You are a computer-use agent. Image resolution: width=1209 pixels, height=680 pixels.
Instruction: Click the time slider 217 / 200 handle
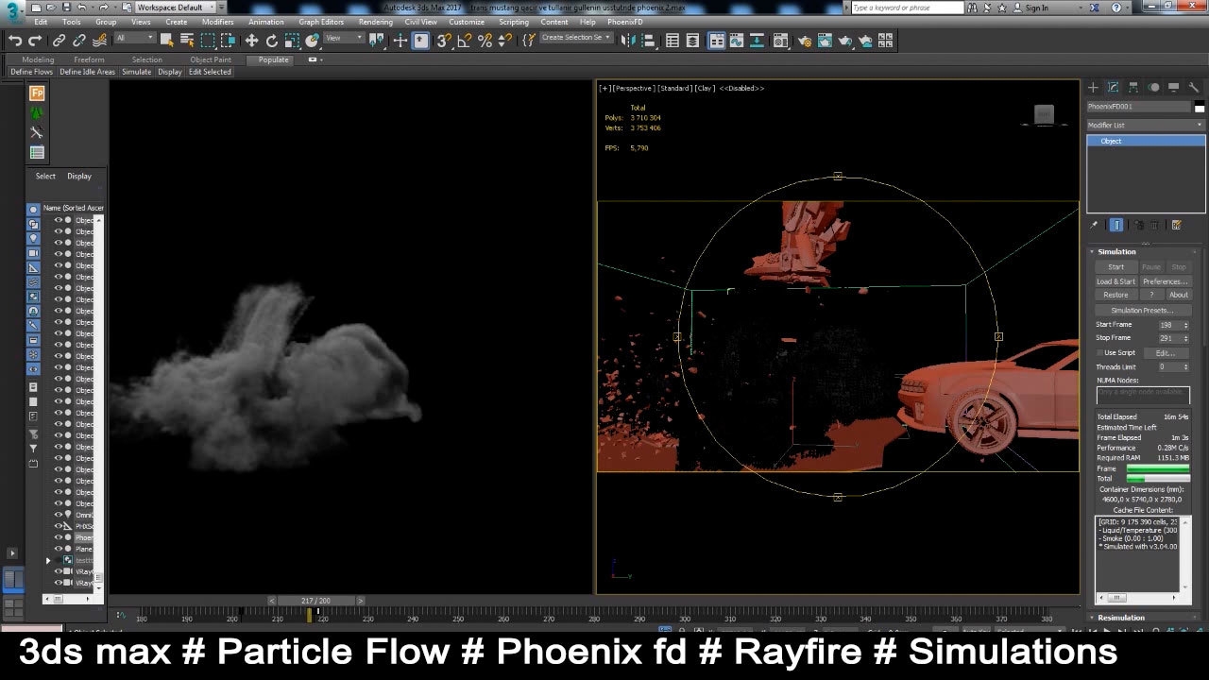point(315,601)
